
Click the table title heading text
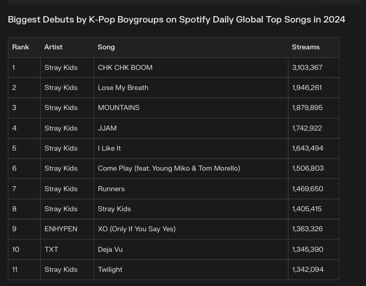tap(177, 20)
